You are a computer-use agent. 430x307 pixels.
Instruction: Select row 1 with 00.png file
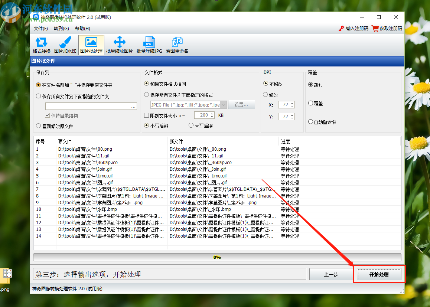[217, 149]
